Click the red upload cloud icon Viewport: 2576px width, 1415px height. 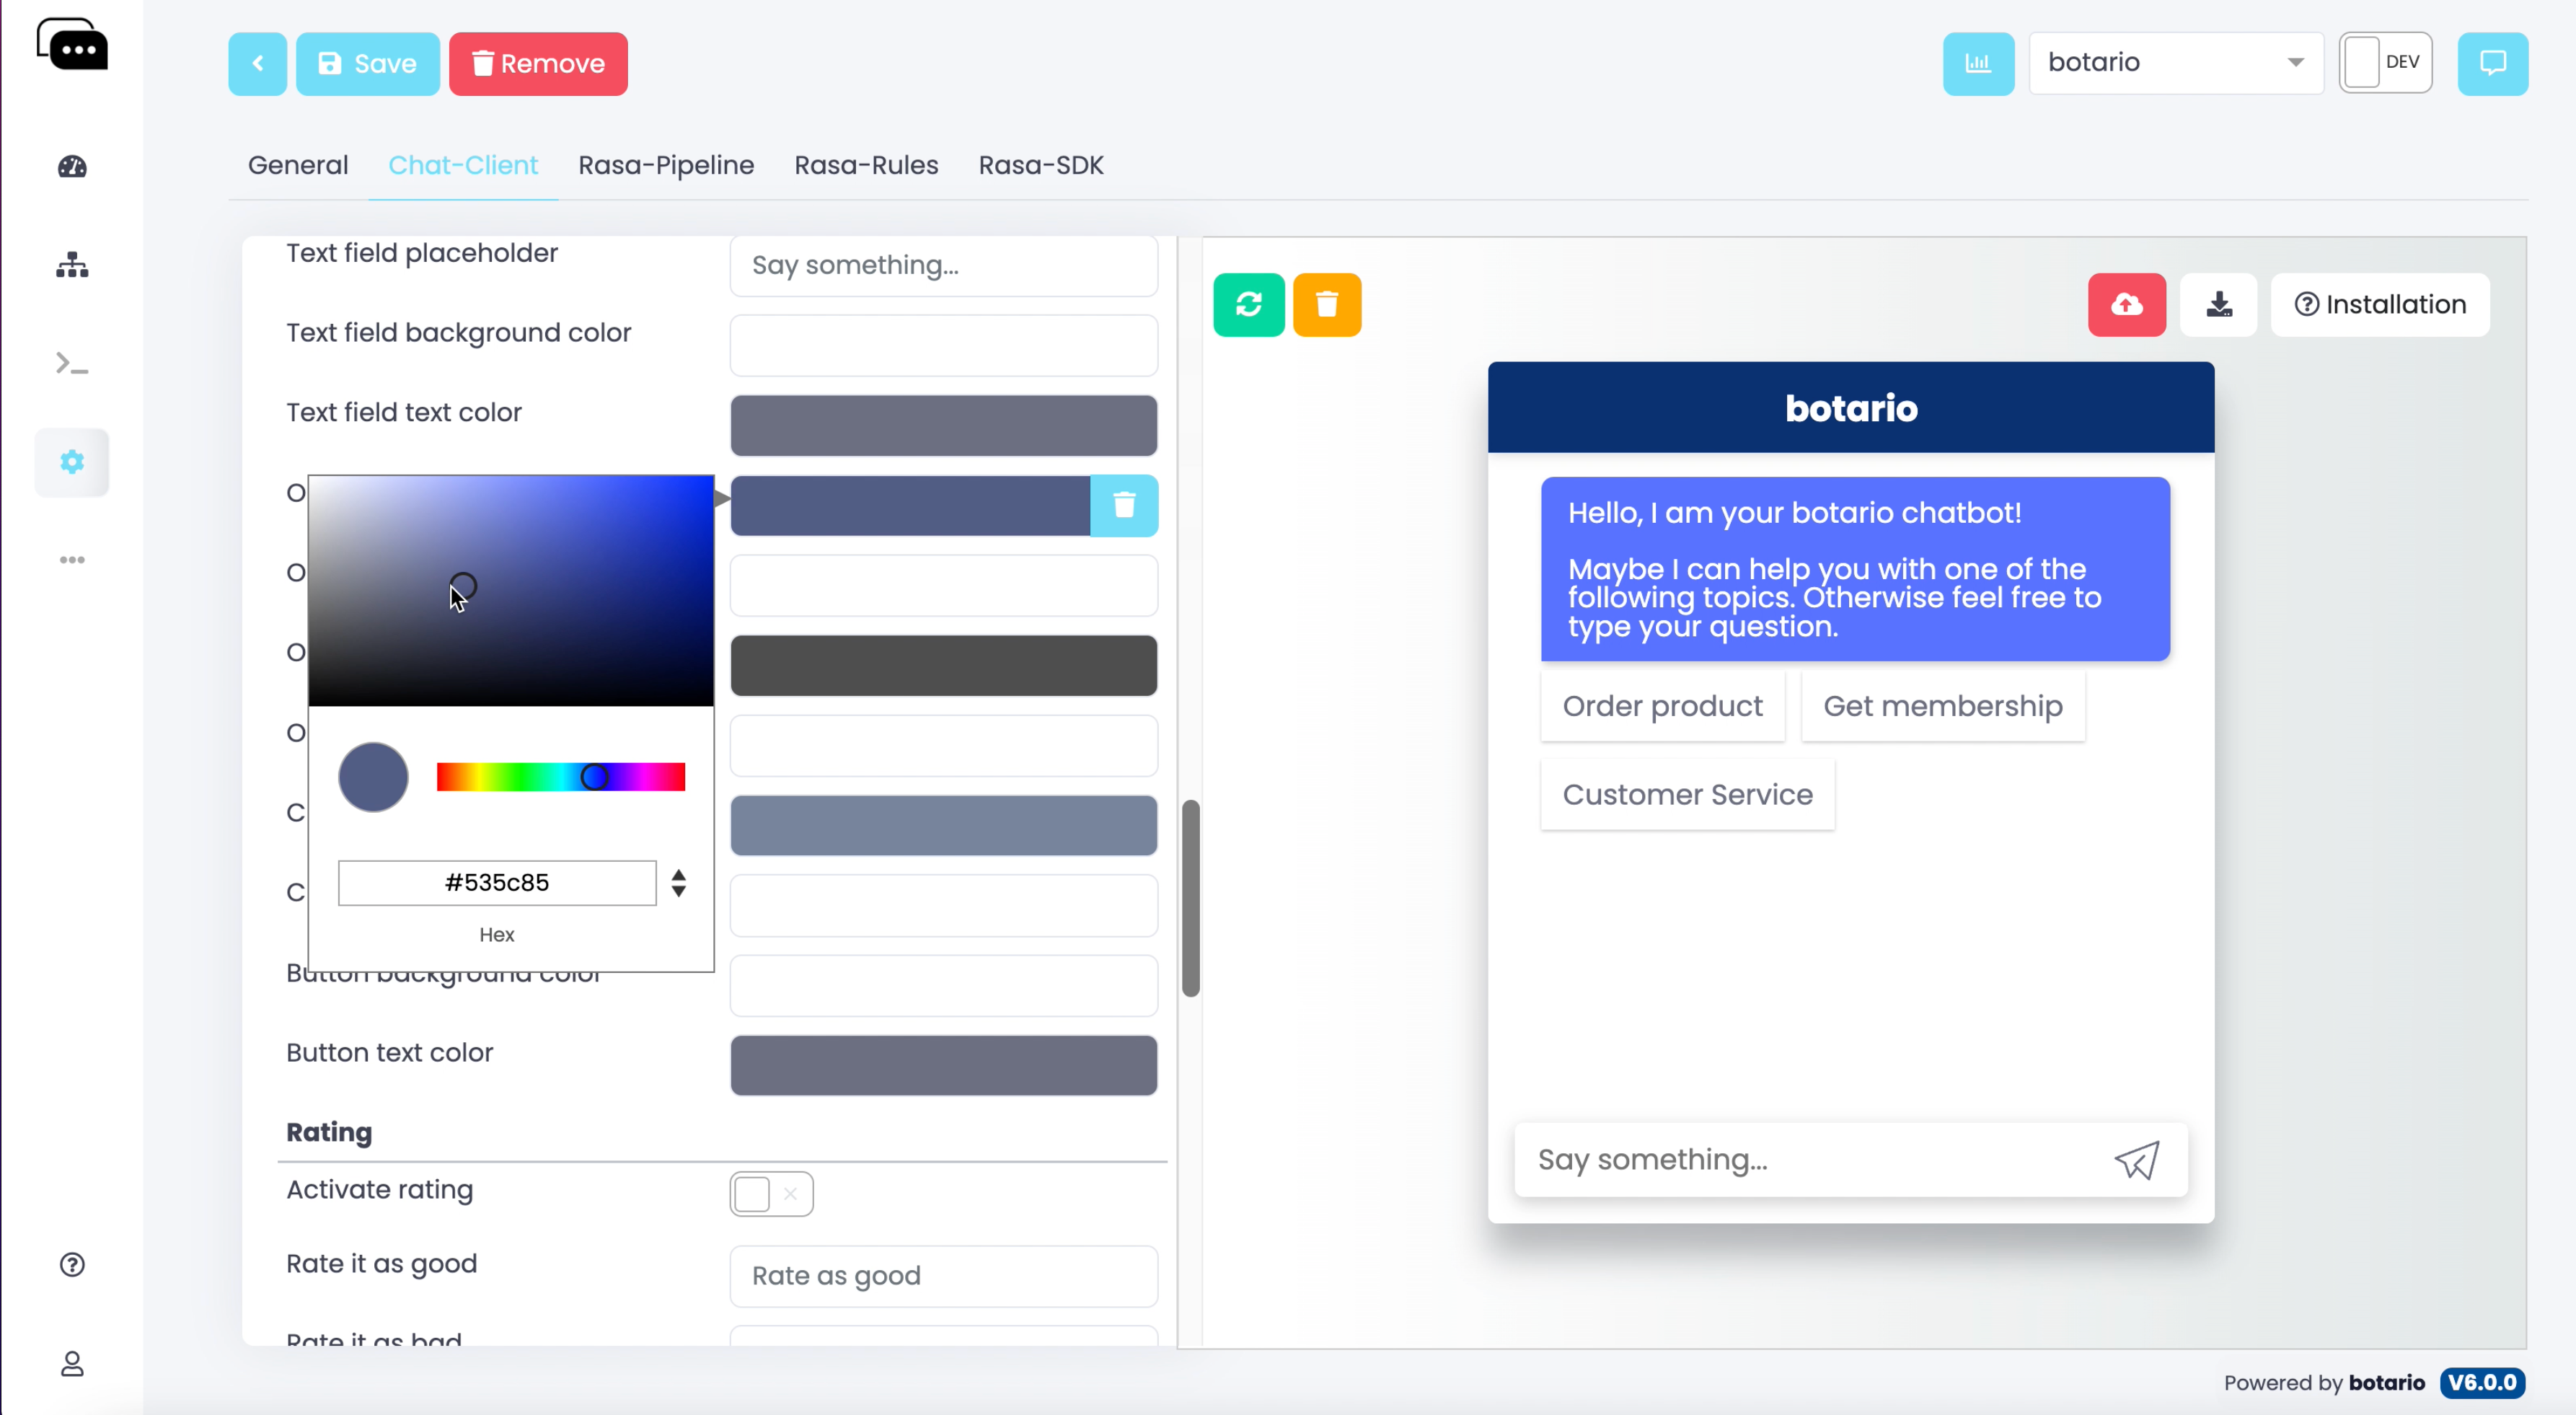tap(2126, 304)
